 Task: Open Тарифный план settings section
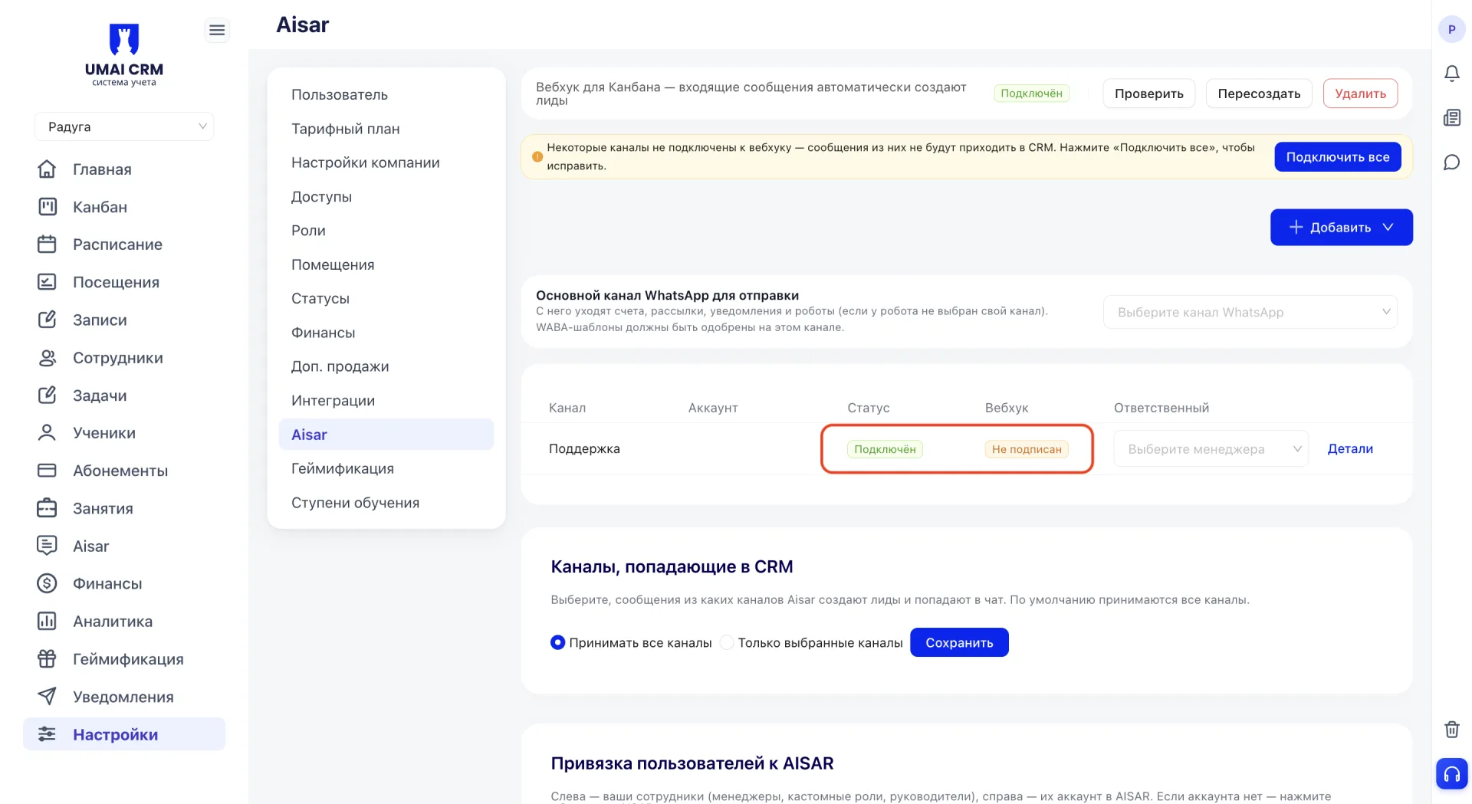[x=345, y=129]
